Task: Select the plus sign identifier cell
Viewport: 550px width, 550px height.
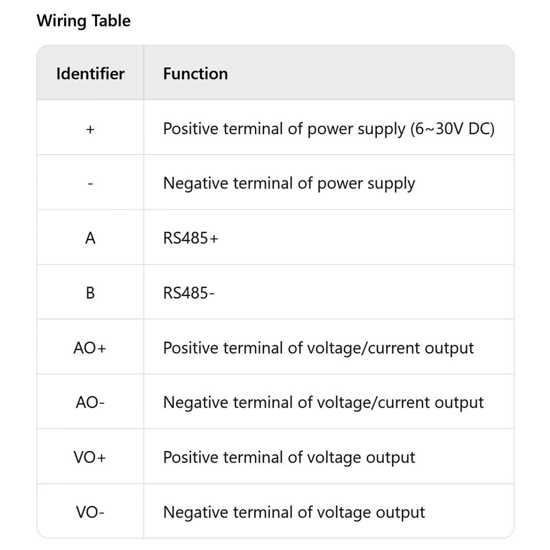Action: (x=90, y=129)
